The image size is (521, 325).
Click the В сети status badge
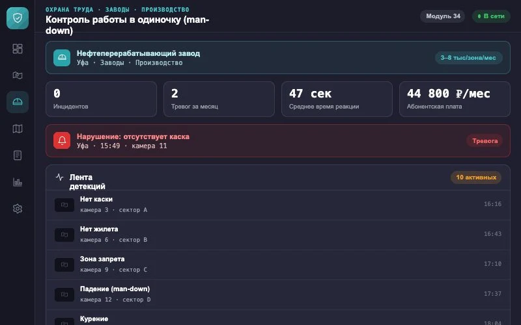tap(491, 16)
